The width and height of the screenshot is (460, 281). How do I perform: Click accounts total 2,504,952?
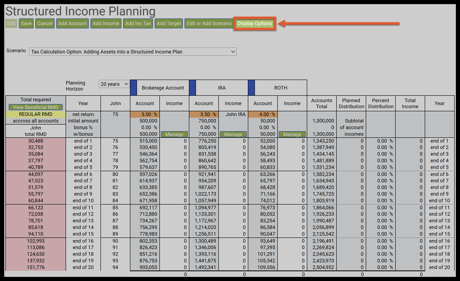[x=323, y=268]
